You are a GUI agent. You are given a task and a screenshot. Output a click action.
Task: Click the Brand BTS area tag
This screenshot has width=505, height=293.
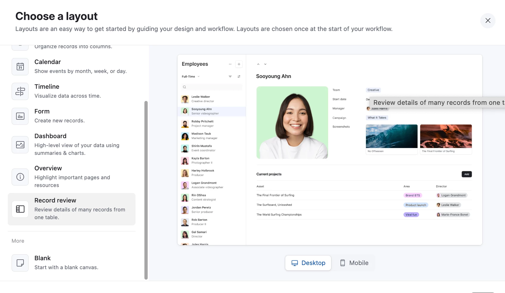[x=413, y=195]
